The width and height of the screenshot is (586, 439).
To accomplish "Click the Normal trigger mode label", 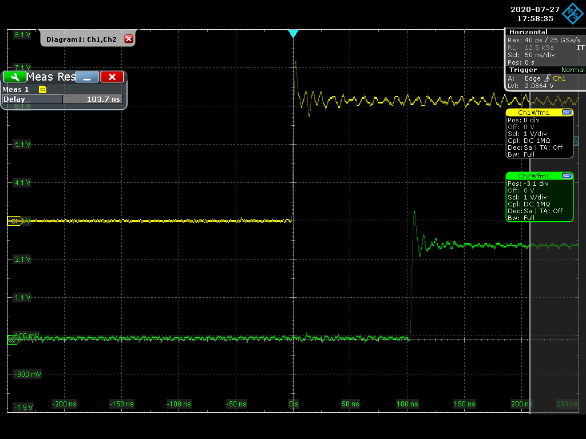I will (x=572, y=70).
